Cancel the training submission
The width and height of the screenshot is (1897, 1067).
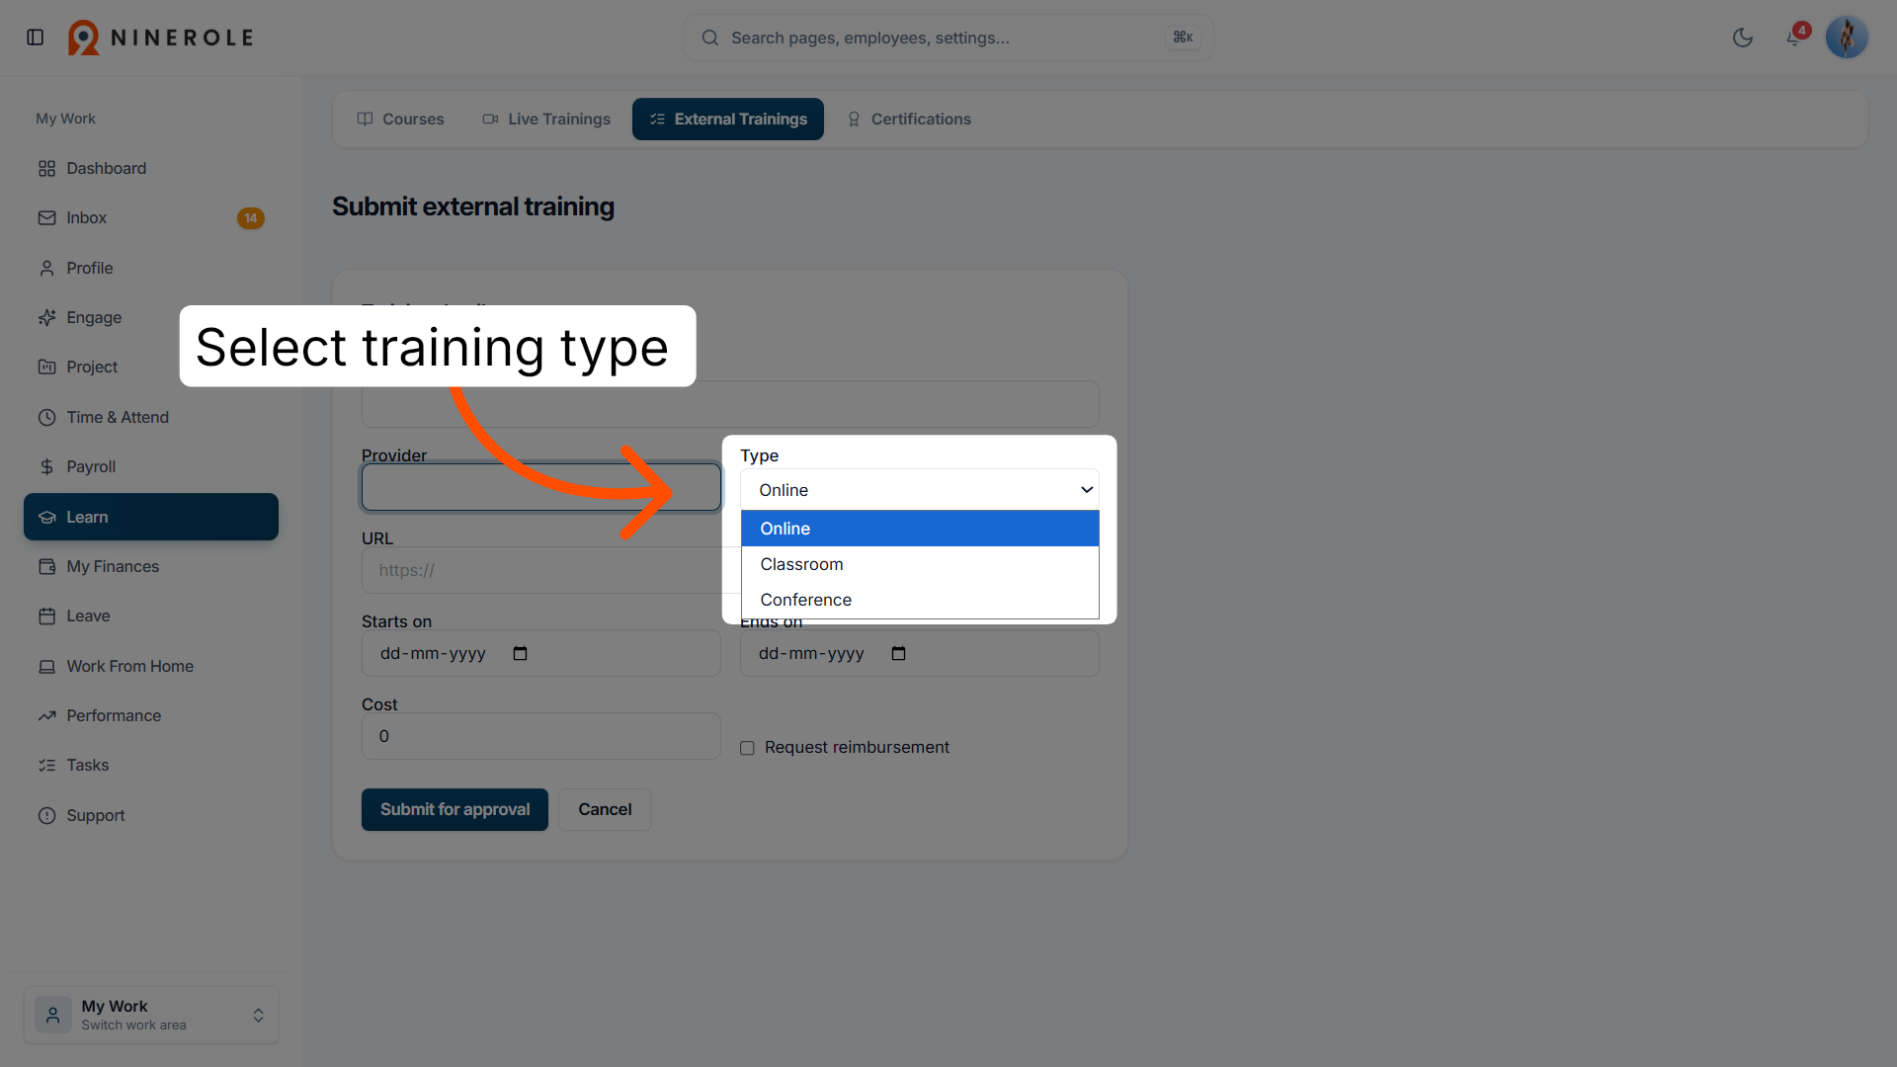[x=605, y=809]
